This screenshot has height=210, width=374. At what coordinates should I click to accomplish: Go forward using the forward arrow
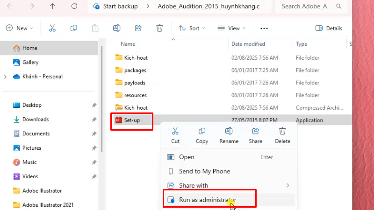[x=31, y=6]
